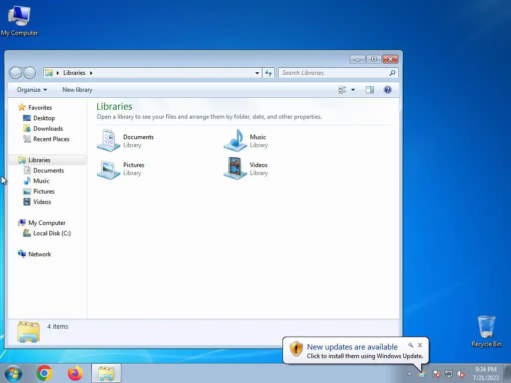Click the details pane folder icon
The height and width of the screenshot is (383, 511).
(x=28, y=332)
